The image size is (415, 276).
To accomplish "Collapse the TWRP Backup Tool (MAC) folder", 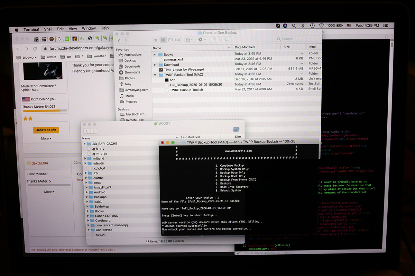I will coord(155,75).
